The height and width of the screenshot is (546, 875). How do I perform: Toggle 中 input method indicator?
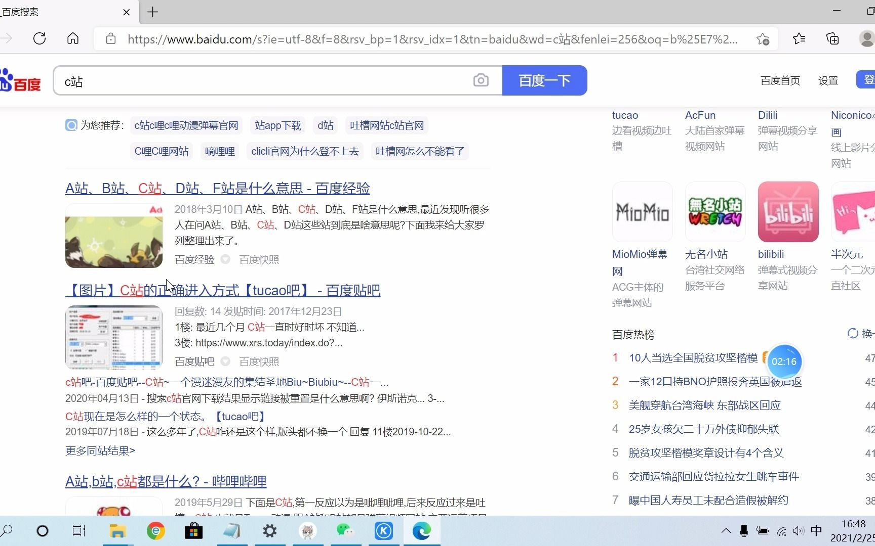point(816,530)
